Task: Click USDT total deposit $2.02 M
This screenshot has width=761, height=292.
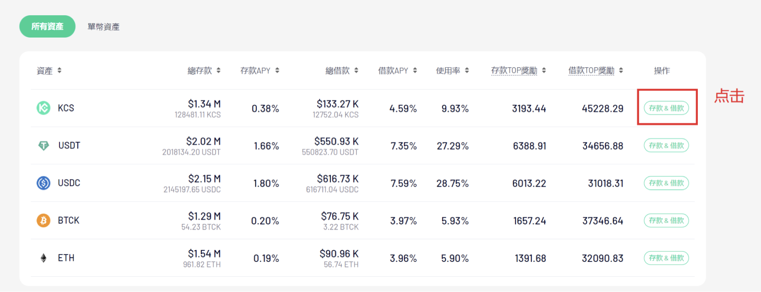Action: point(204,141)
